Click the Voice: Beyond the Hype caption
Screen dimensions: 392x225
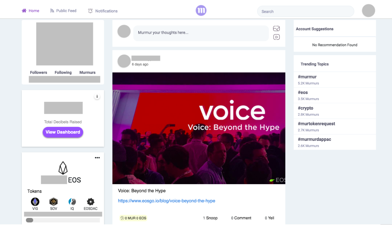[142, 191]
